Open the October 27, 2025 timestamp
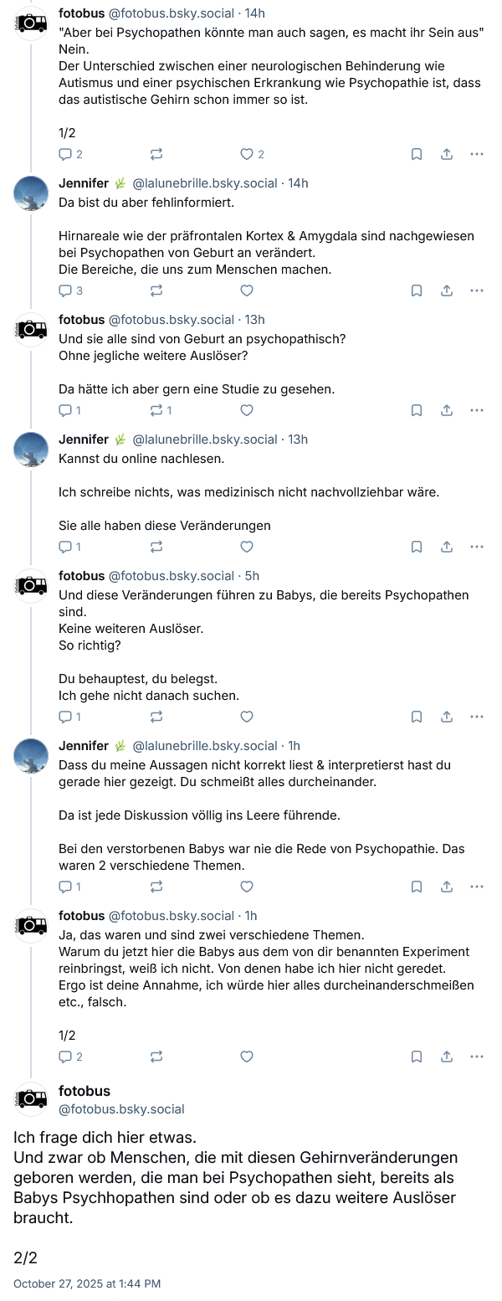Image resolution: width=502 pixels, height=1301 pixels. point(87,1283)
